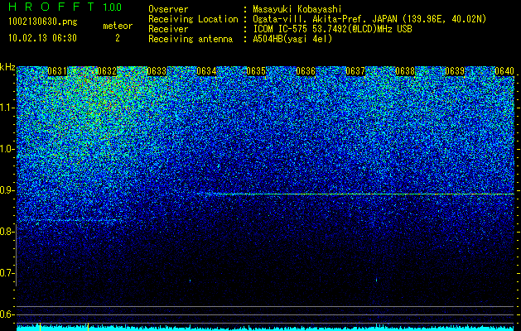Screen dimensions: 521x331
Task: Click the 0634 time marker
Action: [x=206, y=71]
